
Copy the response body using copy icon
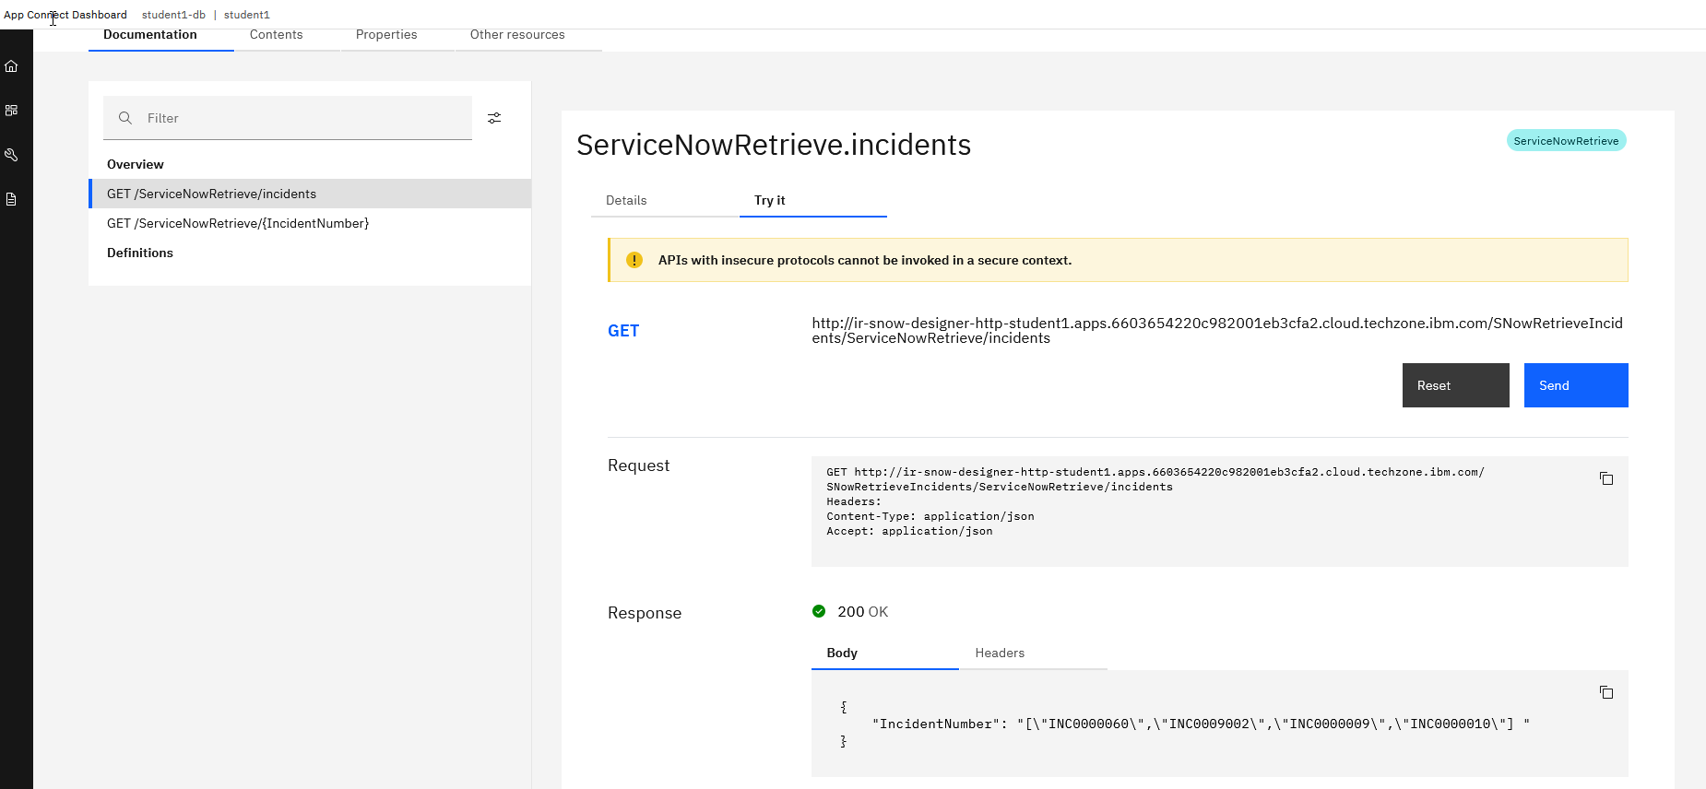1605,692
